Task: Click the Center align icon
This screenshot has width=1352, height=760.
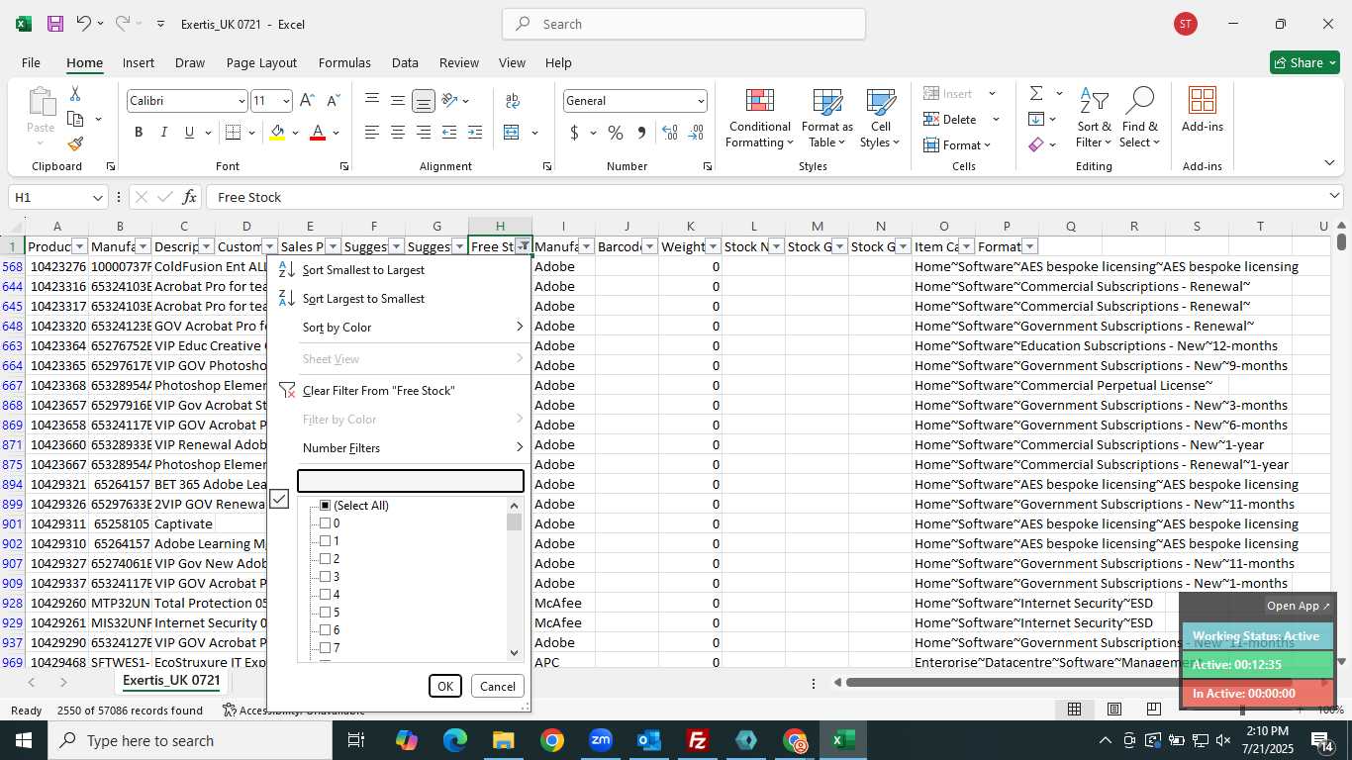Action: click(x=398, y=133)
